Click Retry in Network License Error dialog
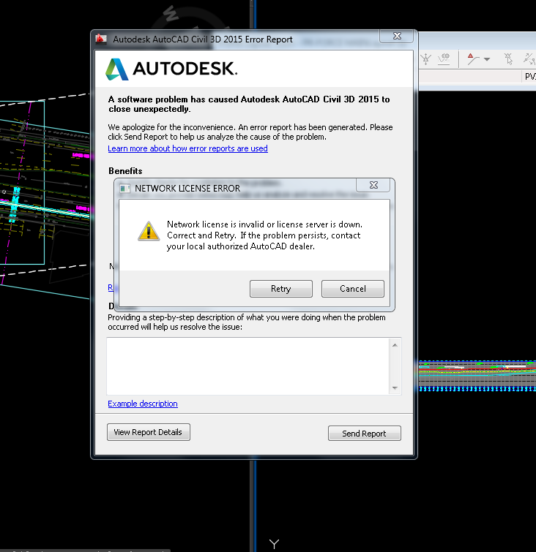Image resolution: width=536 pixels, height=552 pixels. (x=280, y=289)
